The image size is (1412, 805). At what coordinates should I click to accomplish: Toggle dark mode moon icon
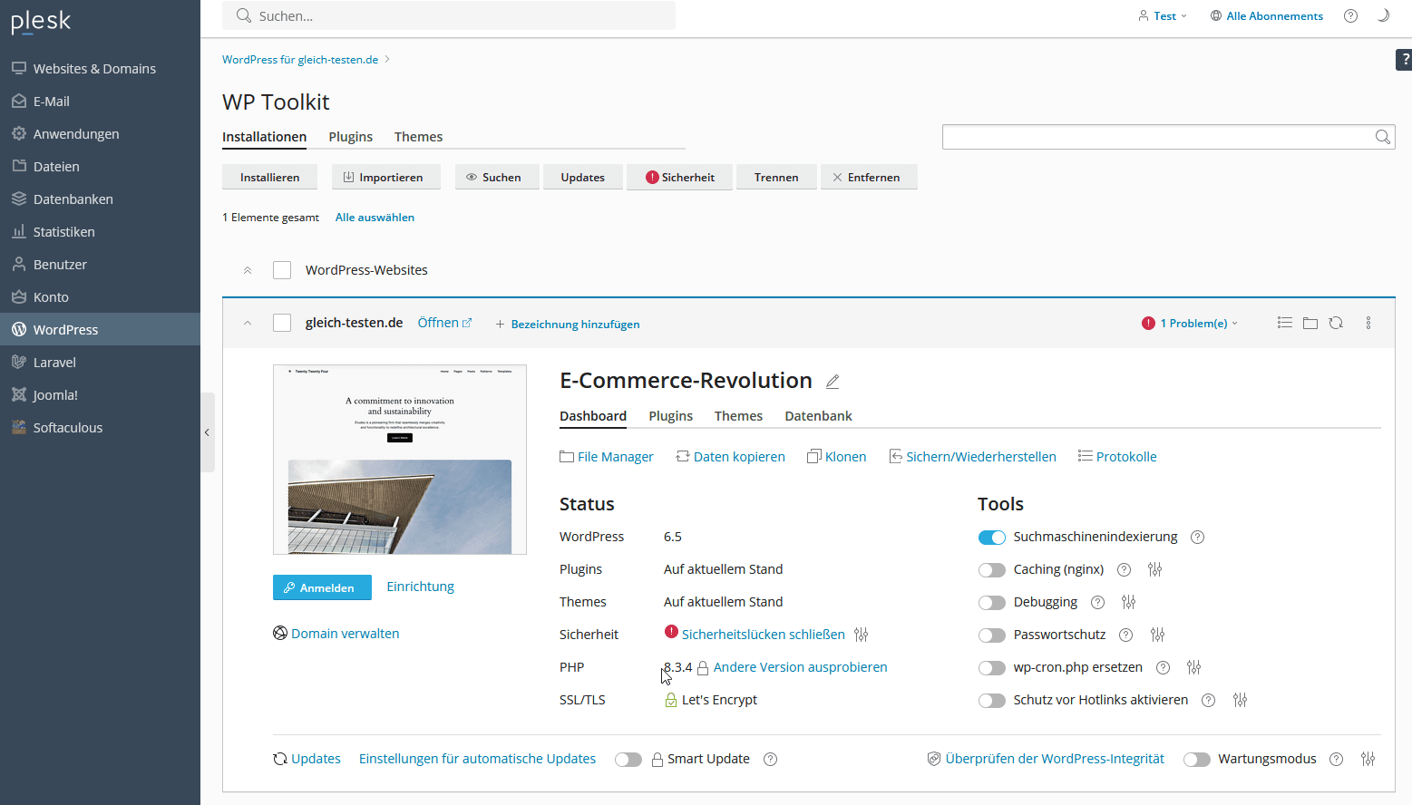point(1383,15)
